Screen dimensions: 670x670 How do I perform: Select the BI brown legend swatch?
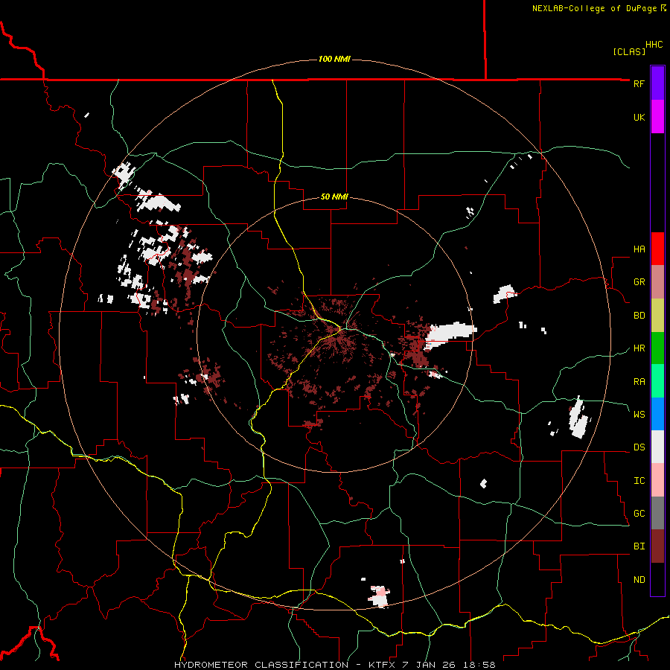tap(657, 546)
